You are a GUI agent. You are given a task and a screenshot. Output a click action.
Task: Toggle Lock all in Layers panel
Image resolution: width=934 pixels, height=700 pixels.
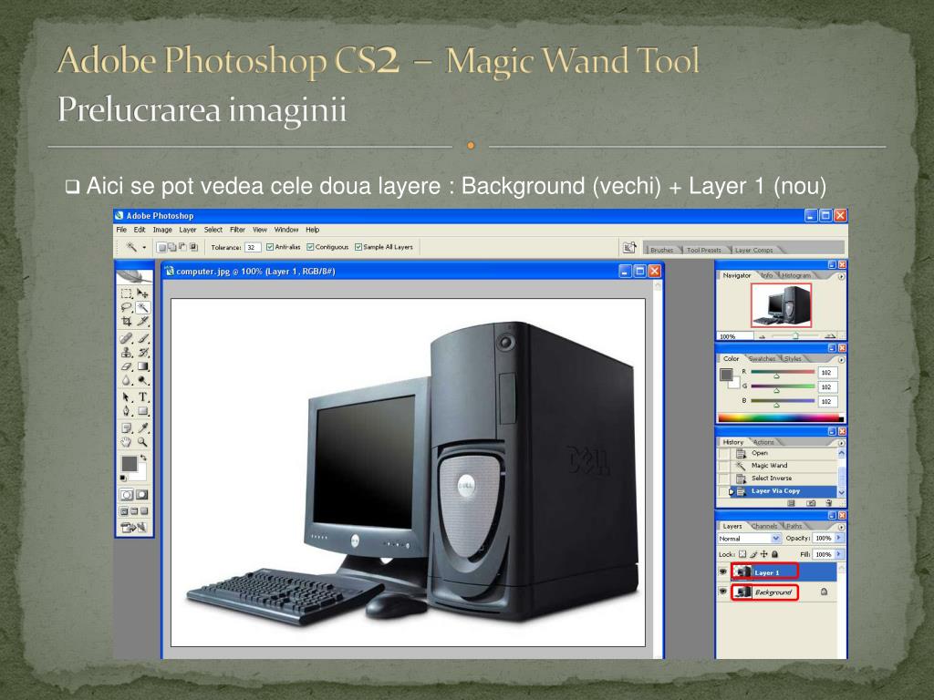775,554
